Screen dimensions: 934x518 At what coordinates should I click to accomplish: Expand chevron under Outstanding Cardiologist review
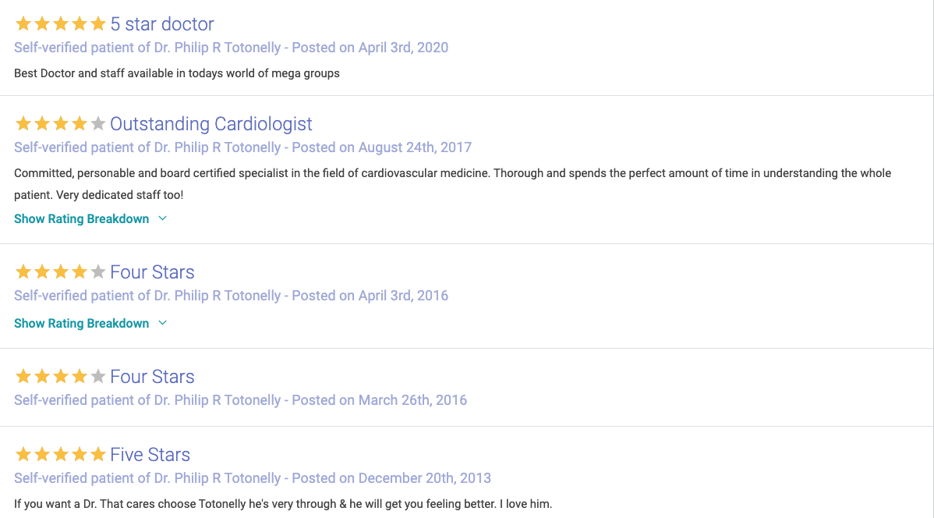pos(162,218)
